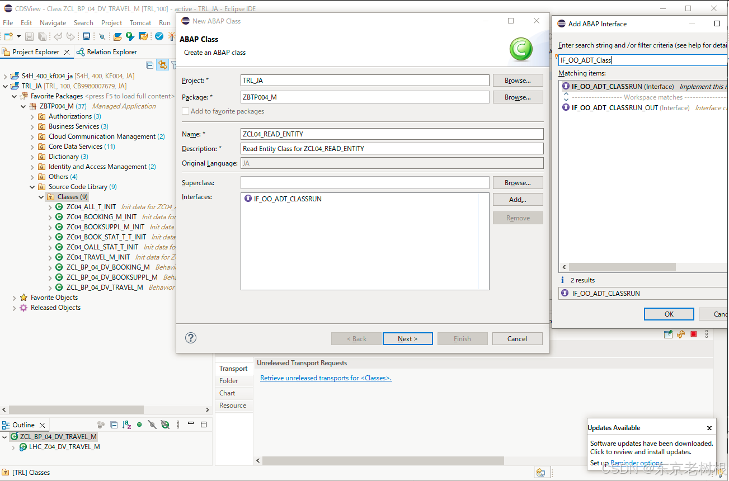Viewport: 729px width, 481px height.
Task: Open the Outline view menu (three dots)
Action: 178,425
